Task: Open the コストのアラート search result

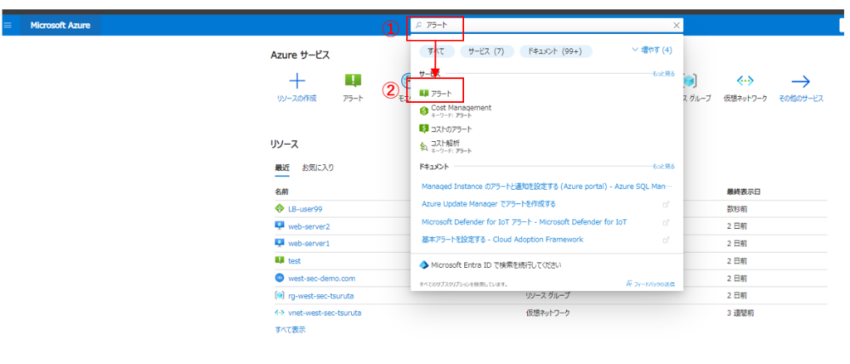Action: point(446,129)
